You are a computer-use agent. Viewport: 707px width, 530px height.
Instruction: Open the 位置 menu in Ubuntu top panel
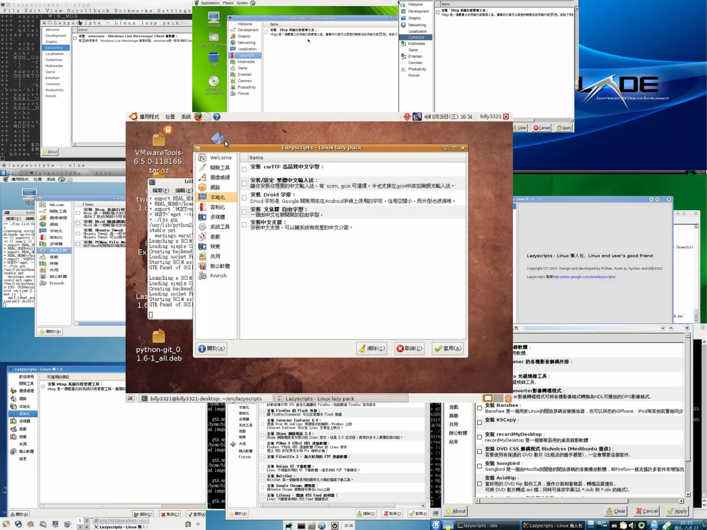click(x=170, y=117)
